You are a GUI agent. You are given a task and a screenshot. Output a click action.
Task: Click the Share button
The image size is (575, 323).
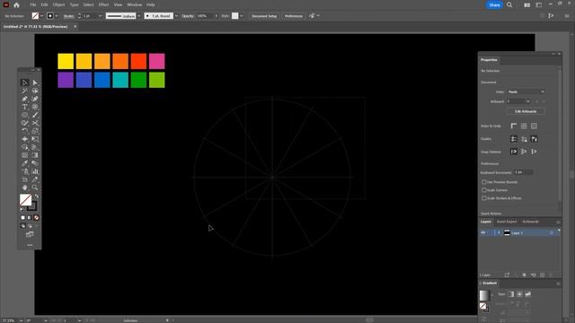pos(494,4)
